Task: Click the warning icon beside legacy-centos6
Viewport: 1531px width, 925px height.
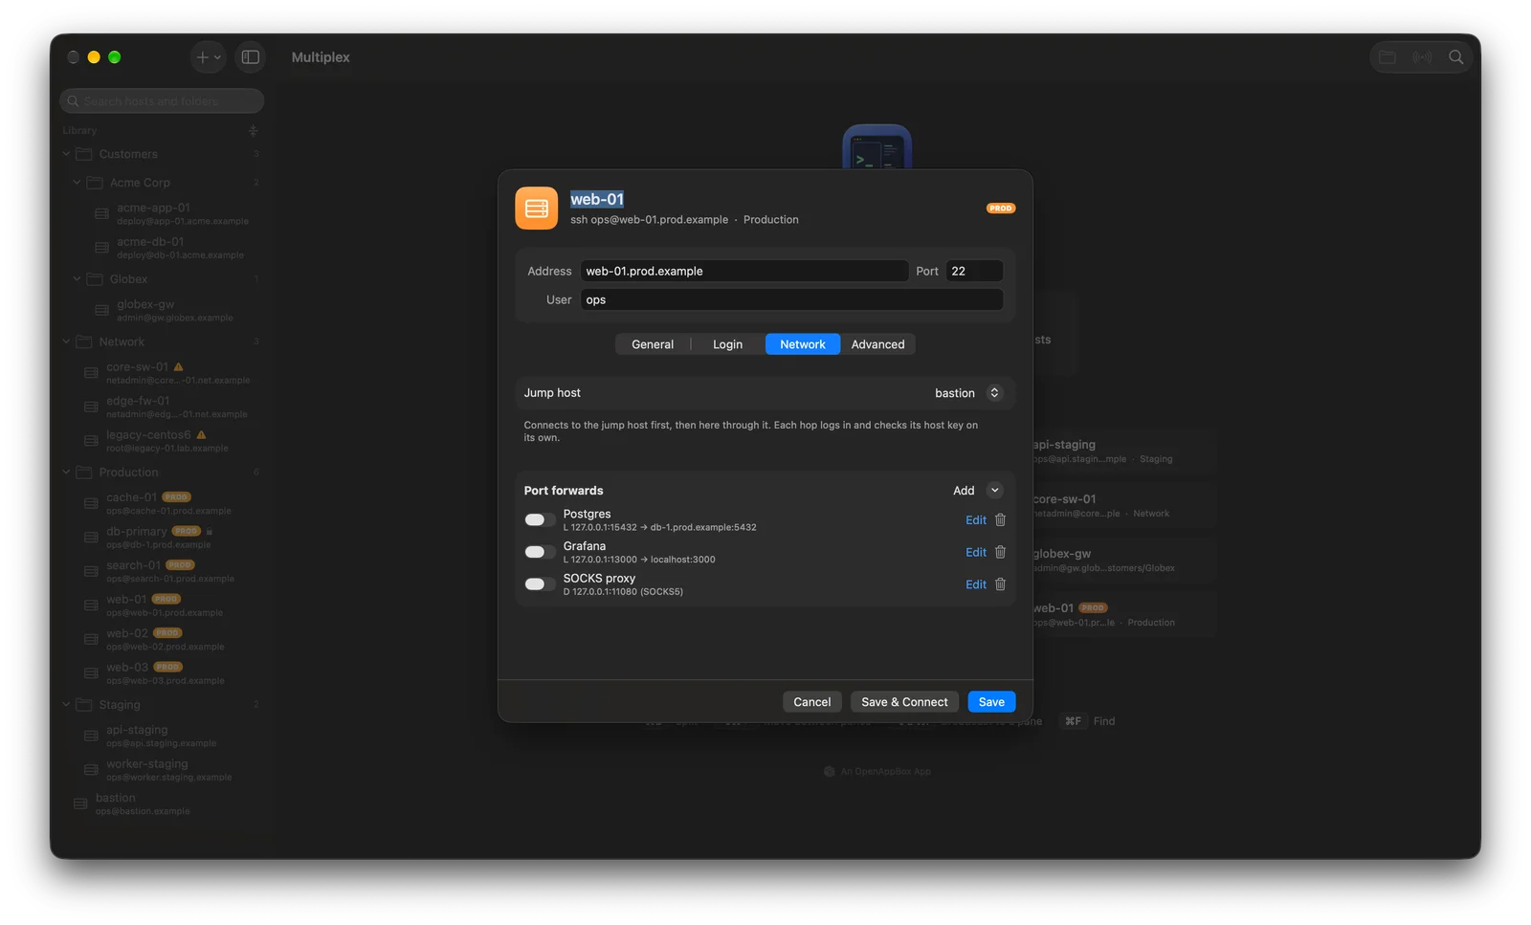Action: [x=201, y=434]
